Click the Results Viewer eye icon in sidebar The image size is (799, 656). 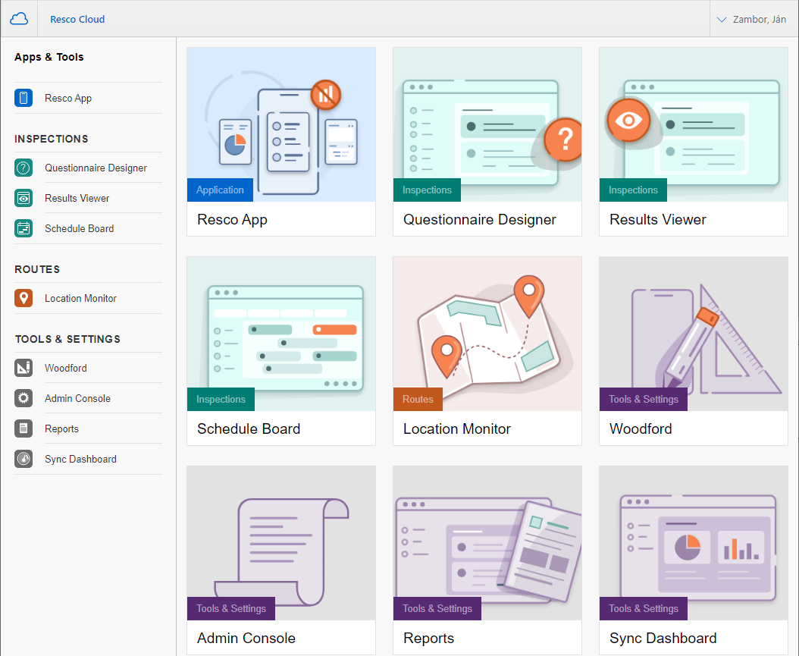click(x=23, y=198)
